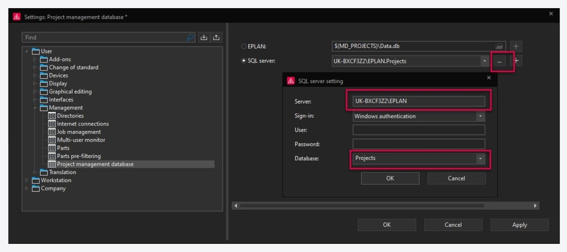Select Internet connections in the tree
567x252 pixels.
pos(83,124)
